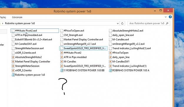This screenshot has height=107, width=184.
Task: Click the file name "#PriceToOpen.ex4"
Action: (74, 31)
